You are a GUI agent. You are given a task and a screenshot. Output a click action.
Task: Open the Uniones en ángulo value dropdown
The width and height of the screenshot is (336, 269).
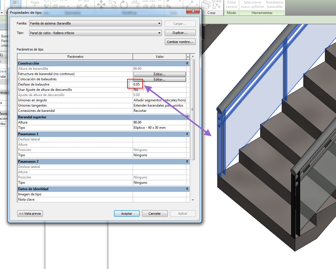pos(160,100)
